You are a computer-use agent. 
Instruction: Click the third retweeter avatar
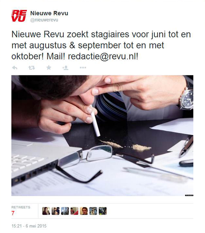(65, 211)
